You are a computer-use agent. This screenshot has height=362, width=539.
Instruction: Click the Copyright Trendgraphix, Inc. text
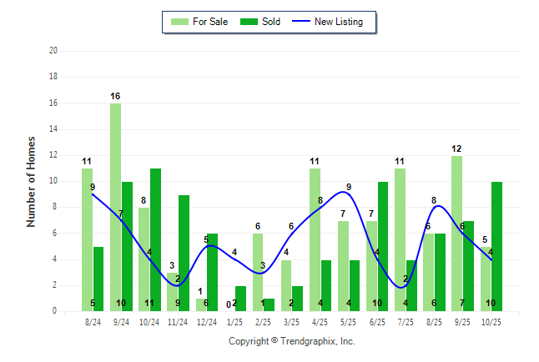point(292,341)
